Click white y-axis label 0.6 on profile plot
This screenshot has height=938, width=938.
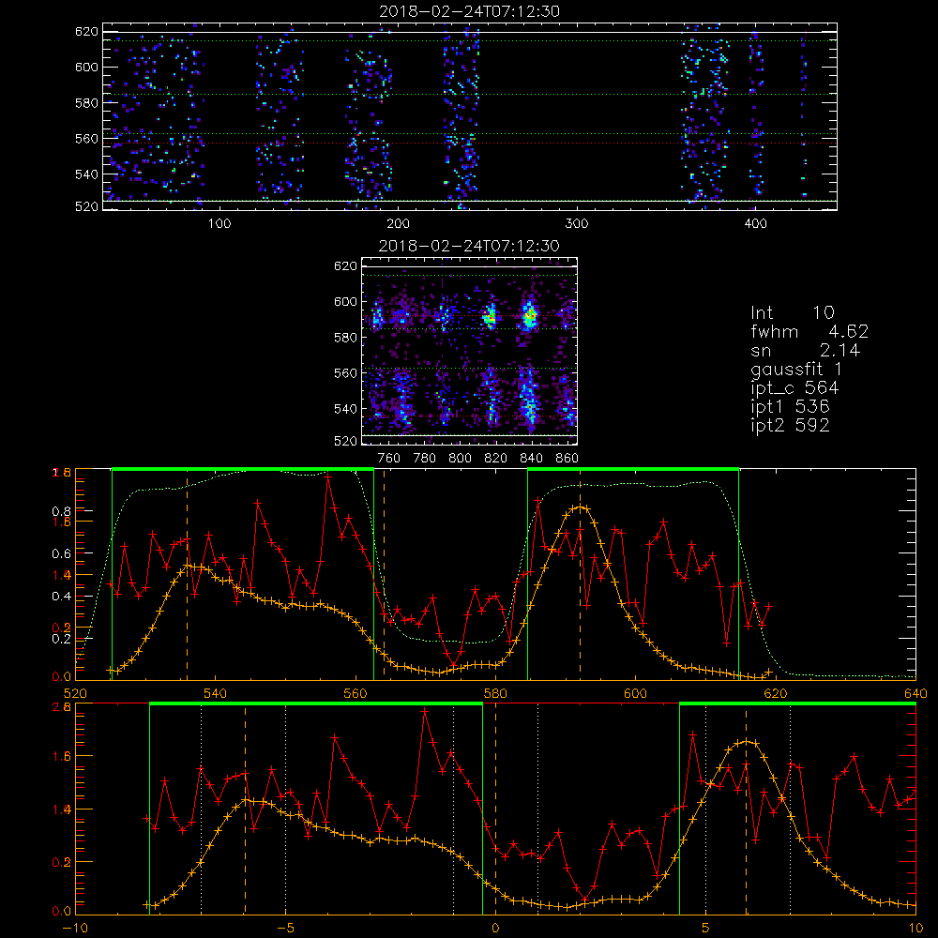click(x=62, y=554)
